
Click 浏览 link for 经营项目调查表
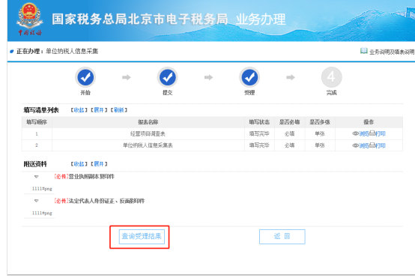[363, 133]
